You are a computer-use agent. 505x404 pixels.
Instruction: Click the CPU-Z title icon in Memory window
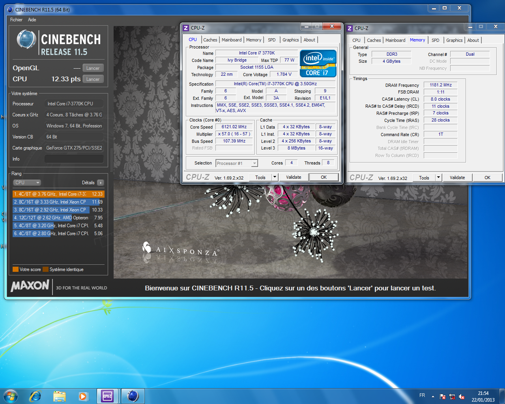(350, 28)
